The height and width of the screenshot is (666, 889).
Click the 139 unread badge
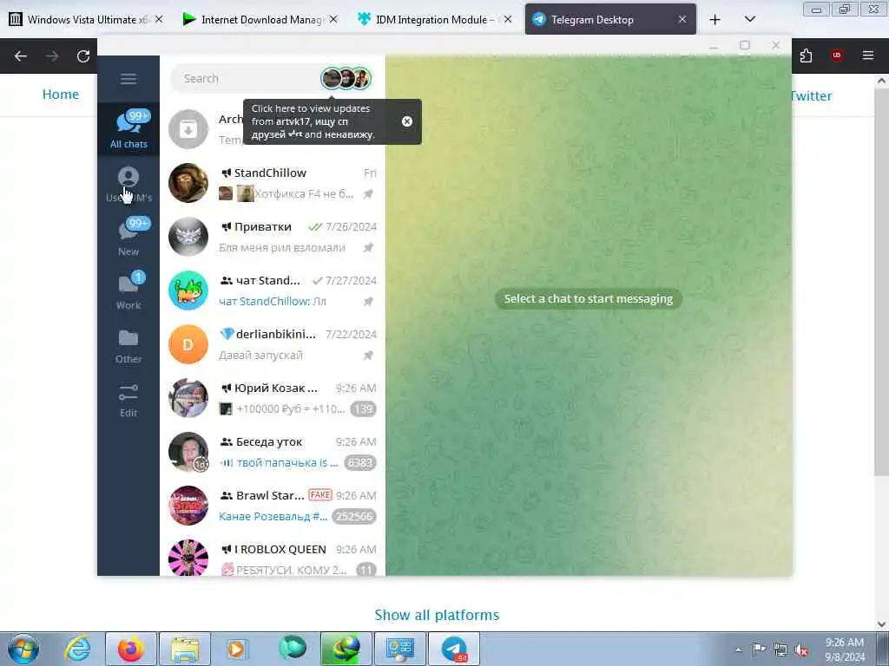(x=363, y=409)
